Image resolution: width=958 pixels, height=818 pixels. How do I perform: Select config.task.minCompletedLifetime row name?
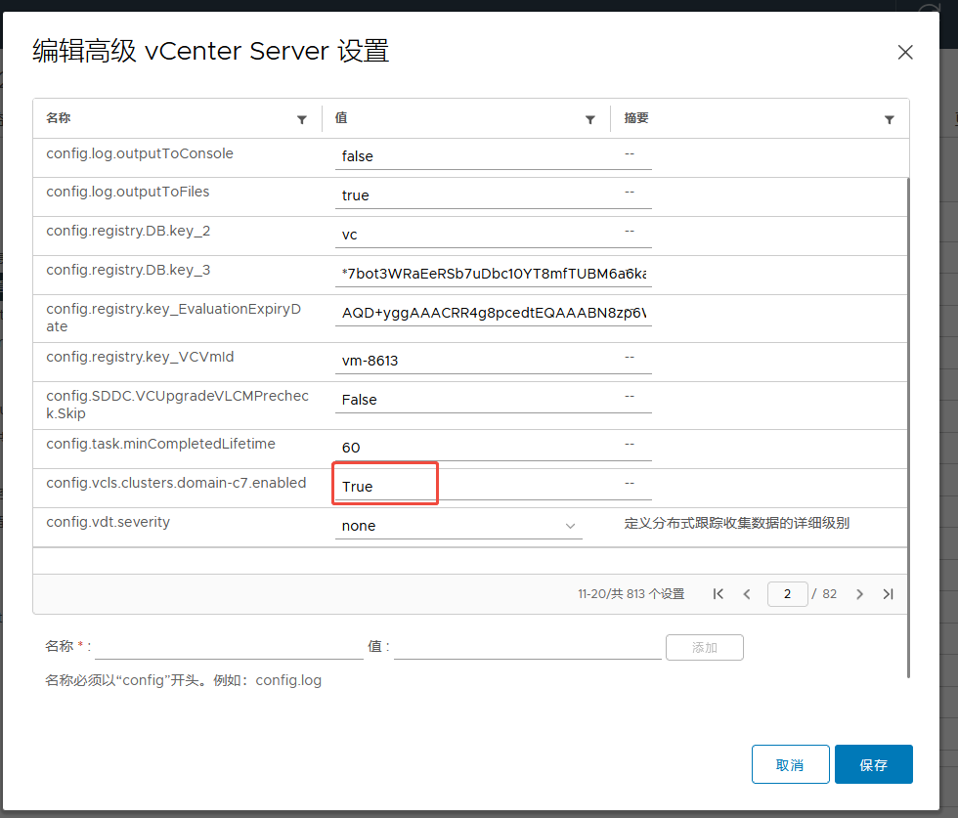160,444
